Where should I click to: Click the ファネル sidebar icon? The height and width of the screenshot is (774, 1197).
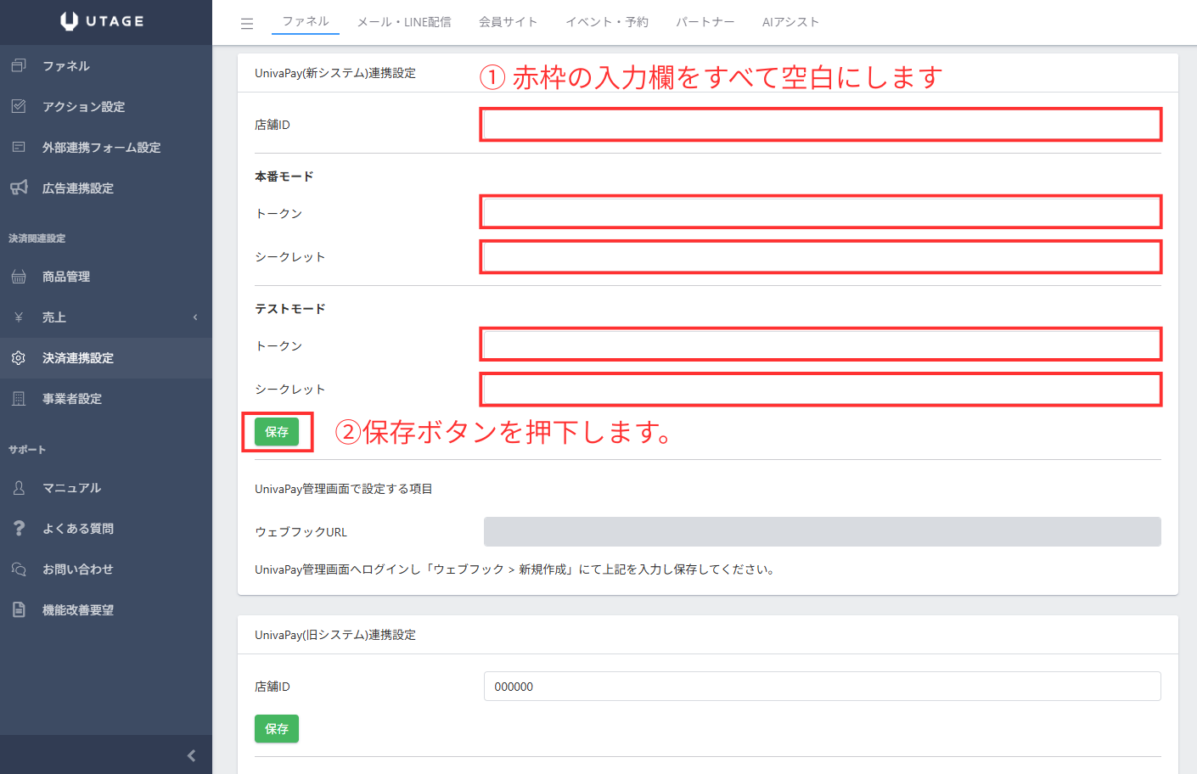click(19, 65)
